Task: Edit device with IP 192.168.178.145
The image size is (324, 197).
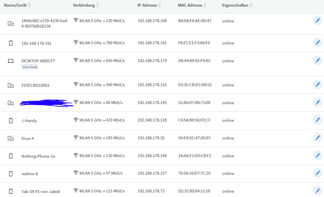Action: [318, 103]
